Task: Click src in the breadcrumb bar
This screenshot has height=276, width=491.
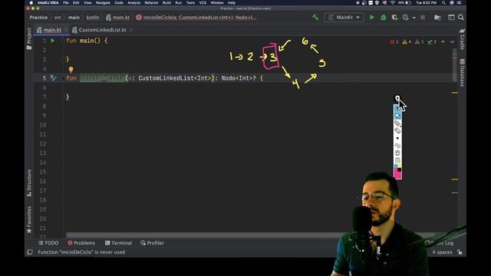Action: click(x=58, y=18)
